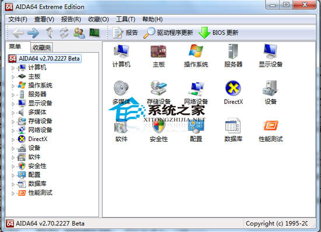Select 软件 in the left tree
The height and width of the screenshot is (232, 321).
[x=34, y=157]
